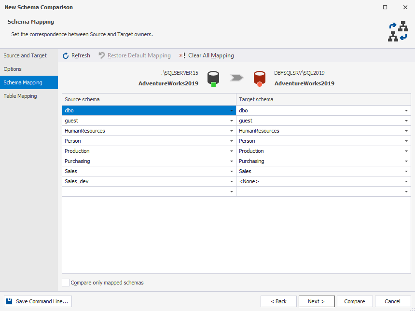Enable Compare only mapped schemas
415x311 pixels.
click(x=66, y=283)
